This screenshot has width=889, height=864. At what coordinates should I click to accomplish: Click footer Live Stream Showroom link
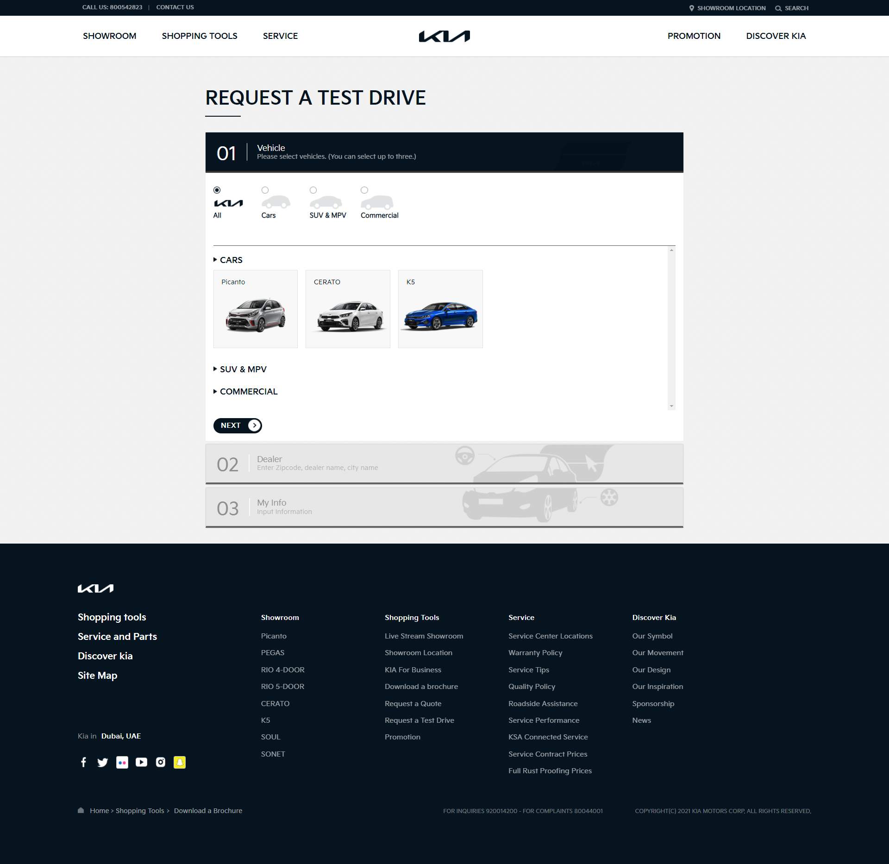424,636
